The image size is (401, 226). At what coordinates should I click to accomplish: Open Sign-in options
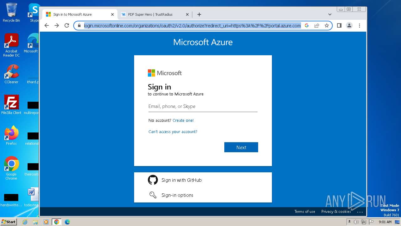pos(203,195)
